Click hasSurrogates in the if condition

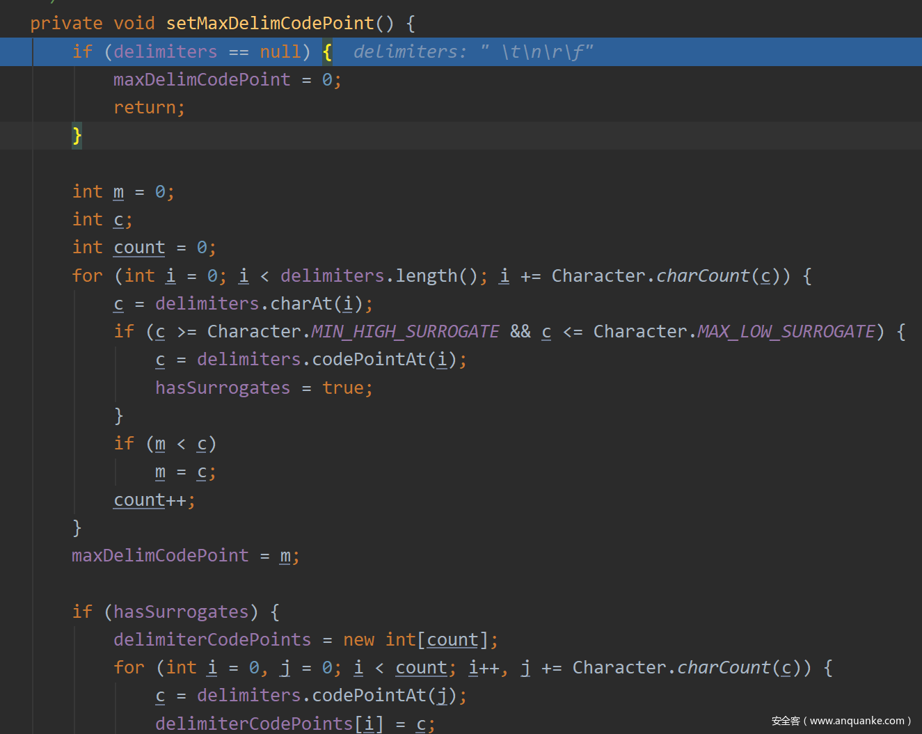click(181, 612)
